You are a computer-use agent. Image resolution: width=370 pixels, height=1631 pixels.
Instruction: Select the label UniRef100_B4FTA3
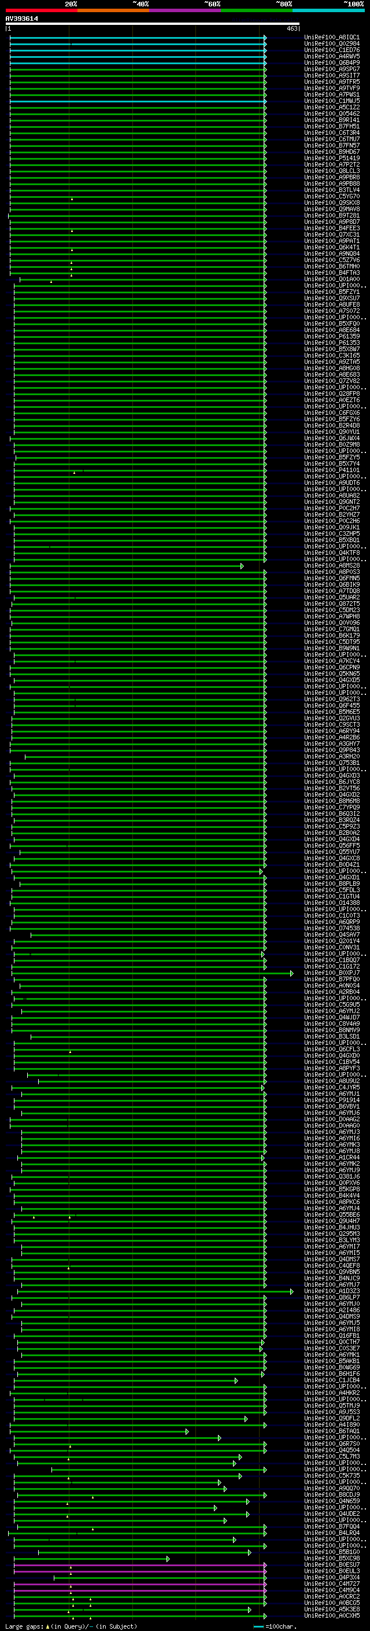(x=331, y=273)
